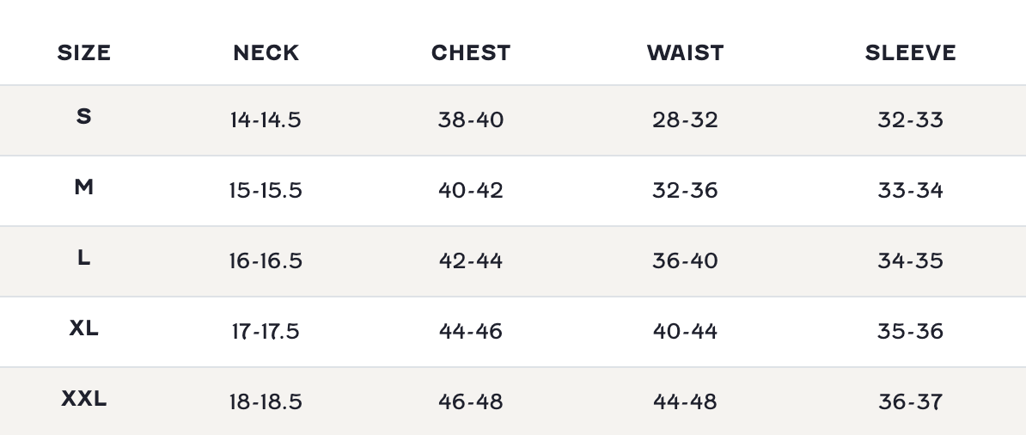This screenshot has width=1026, height=435.
Task: Click neck measurement 16-16.5
Action: [x=266, y=260]
